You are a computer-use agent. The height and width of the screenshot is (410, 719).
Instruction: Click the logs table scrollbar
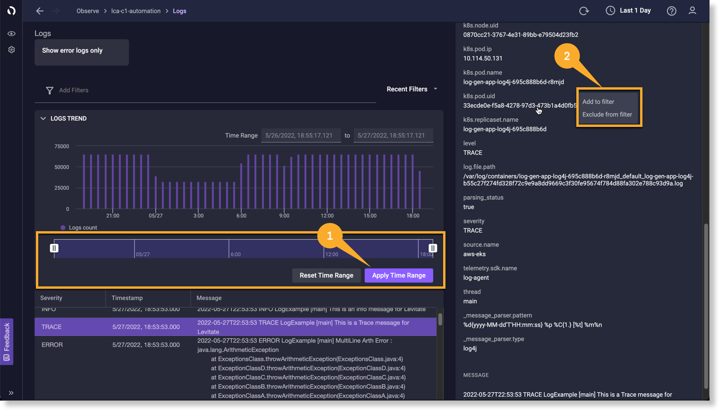(440, 319)
